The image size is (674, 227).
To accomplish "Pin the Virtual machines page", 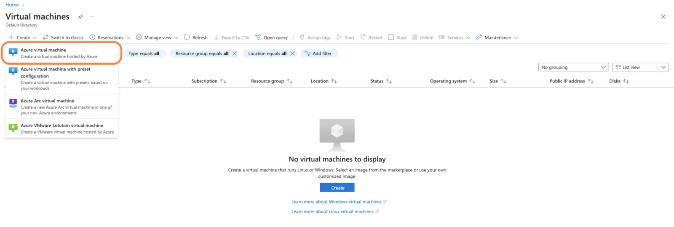I will point(80,16).
